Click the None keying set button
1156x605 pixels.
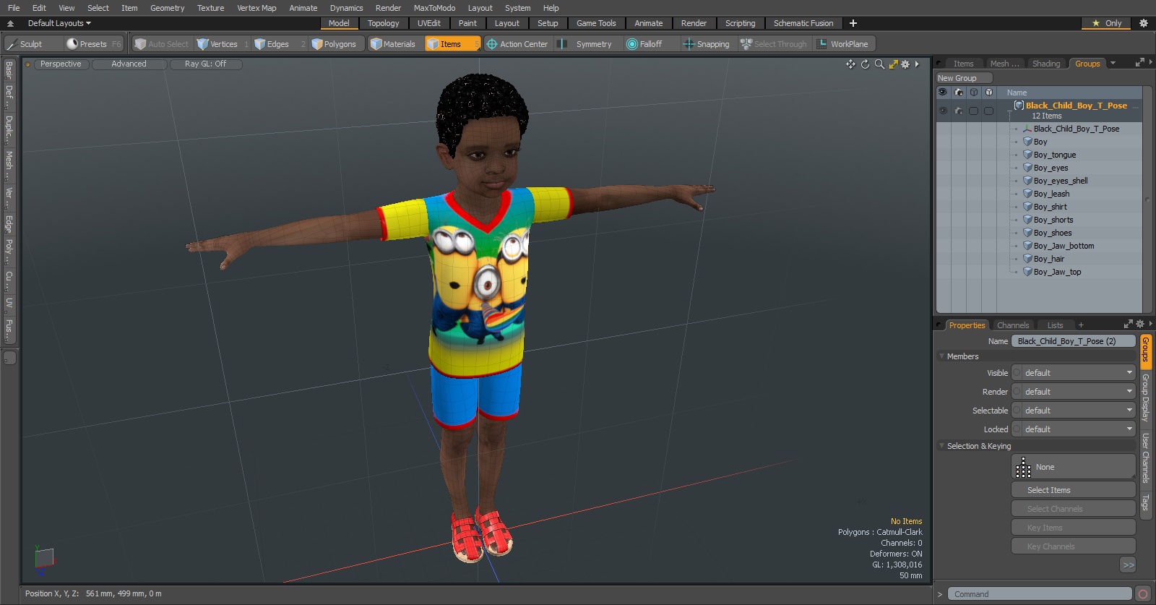[1073, 467]
